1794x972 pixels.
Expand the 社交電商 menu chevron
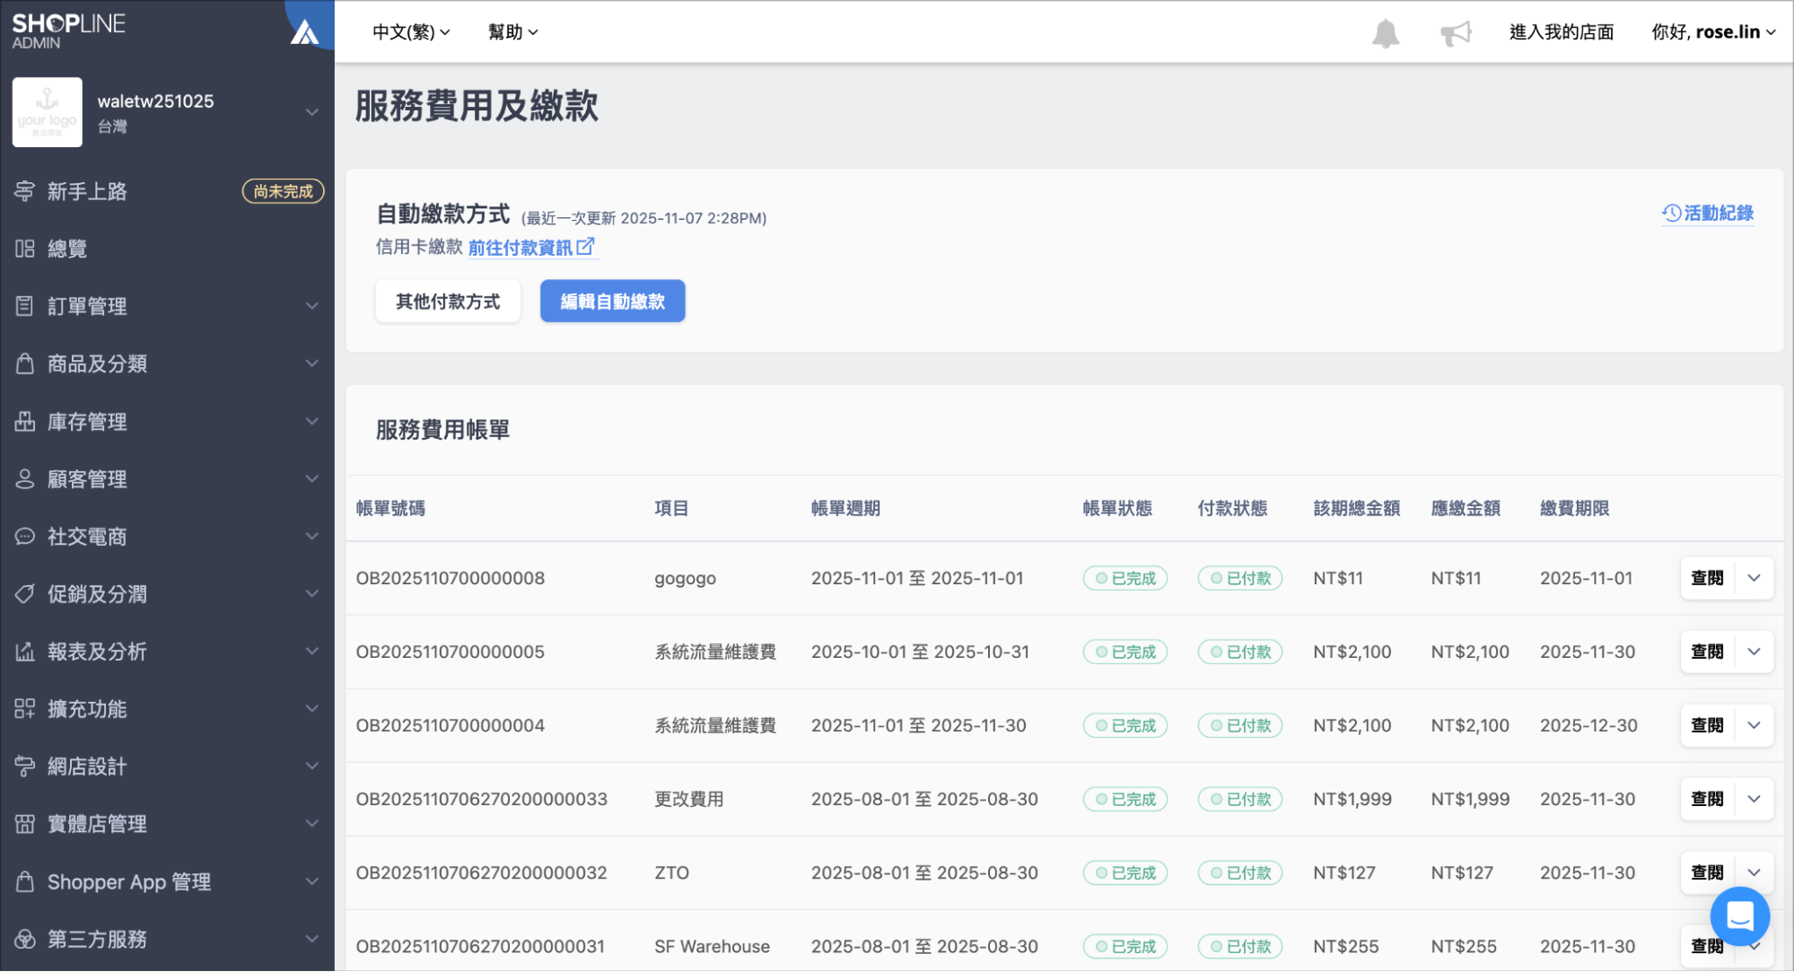311,537
